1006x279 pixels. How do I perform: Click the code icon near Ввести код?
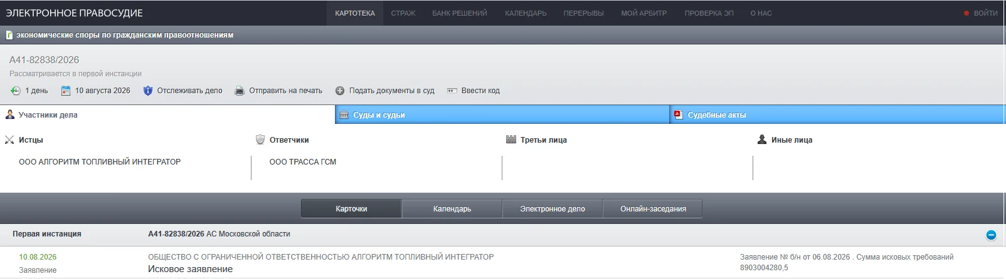coord(452,91)
